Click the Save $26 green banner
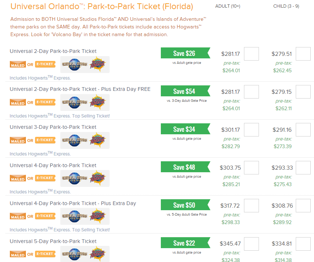Screen dimensions: 314x262 185,53
